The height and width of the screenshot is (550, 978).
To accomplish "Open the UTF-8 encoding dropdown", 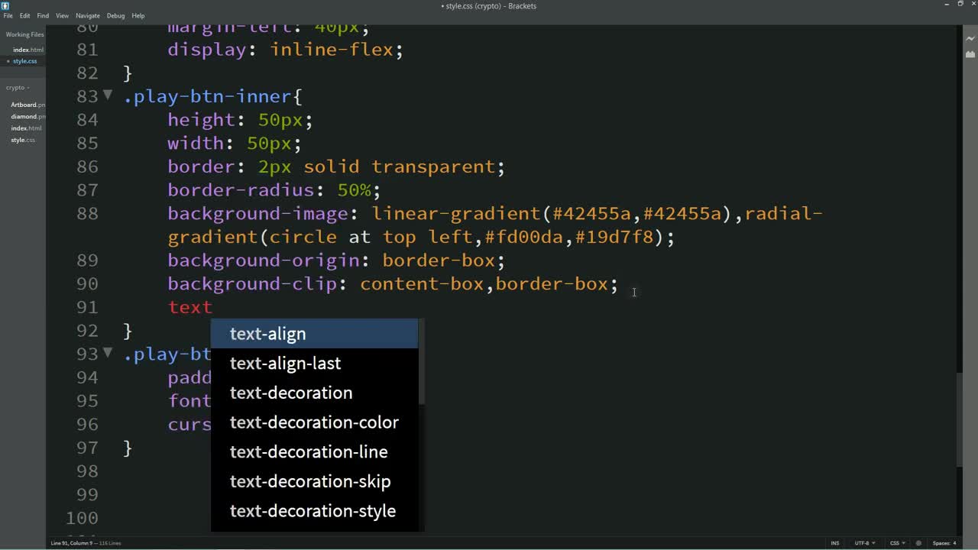I will click(x=864, y=543).
